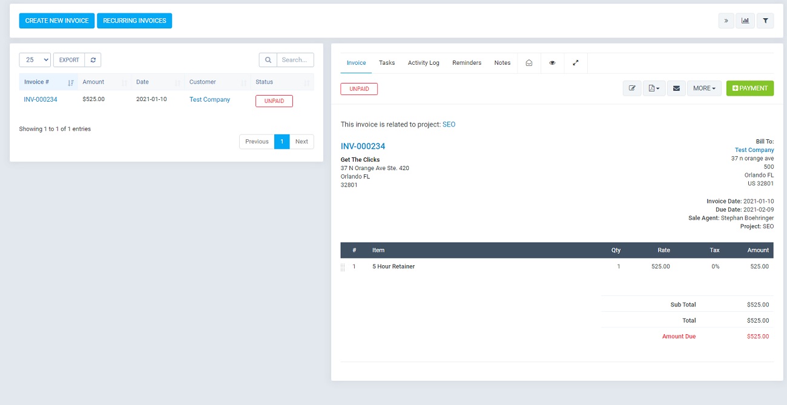Open the INV-000234 link in table
This screenshot has height=405, width=787.
[41, 99]
